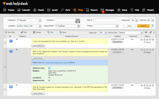Click the Web Help Desk logo

click(x=15, y=3)
